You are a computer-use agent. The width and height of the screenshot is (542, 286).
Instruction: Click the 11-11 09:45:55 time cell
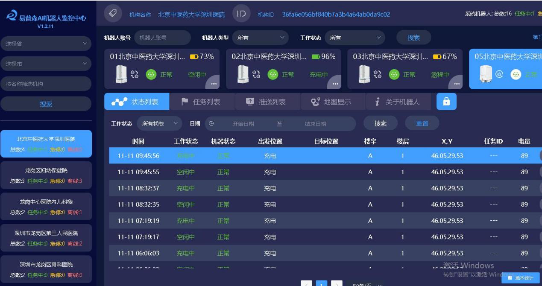tap(138, 172)
